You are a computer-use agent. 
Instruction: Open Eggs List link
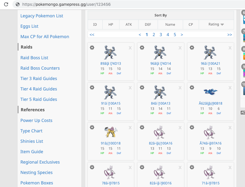(x=30, y=26)
